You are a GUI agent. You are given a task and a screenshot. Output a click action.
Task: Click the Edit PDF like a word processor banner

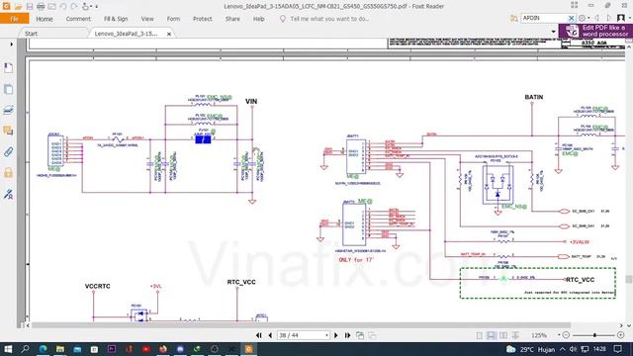tap(595, 31)
